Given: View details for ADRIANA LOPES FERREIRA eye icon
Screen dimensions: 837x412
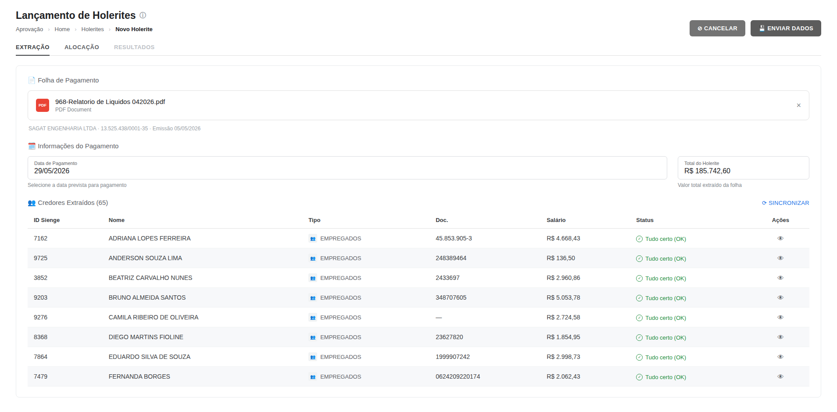Looking at the screenshot, I should point(780,238).
